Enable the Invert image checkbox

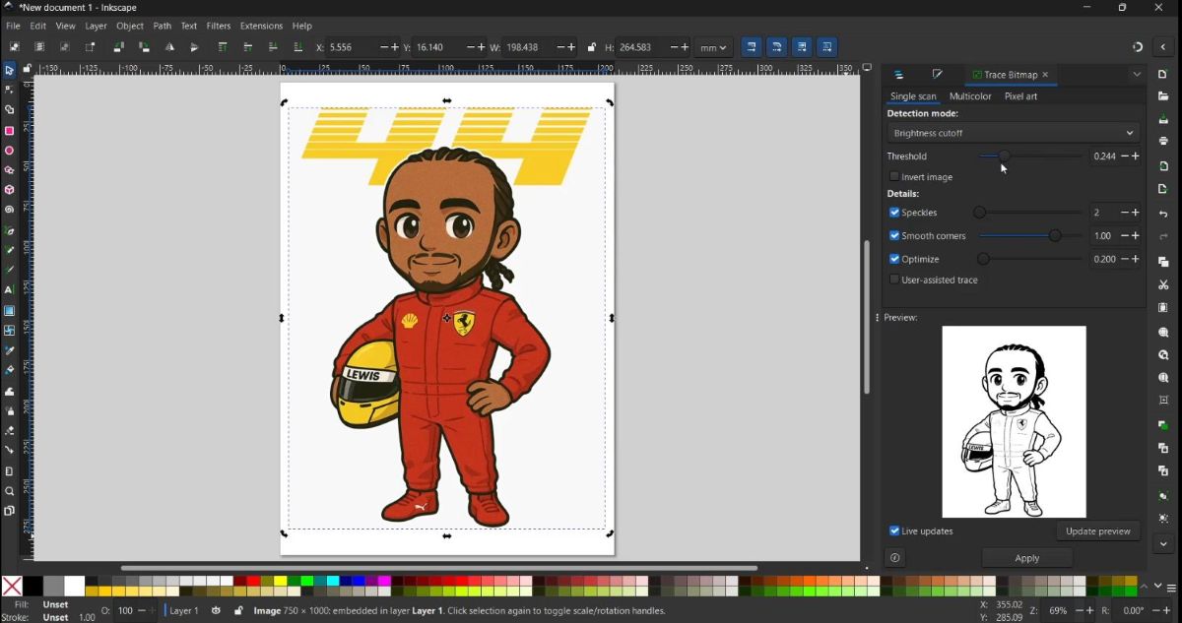click(x=894, y=177)
